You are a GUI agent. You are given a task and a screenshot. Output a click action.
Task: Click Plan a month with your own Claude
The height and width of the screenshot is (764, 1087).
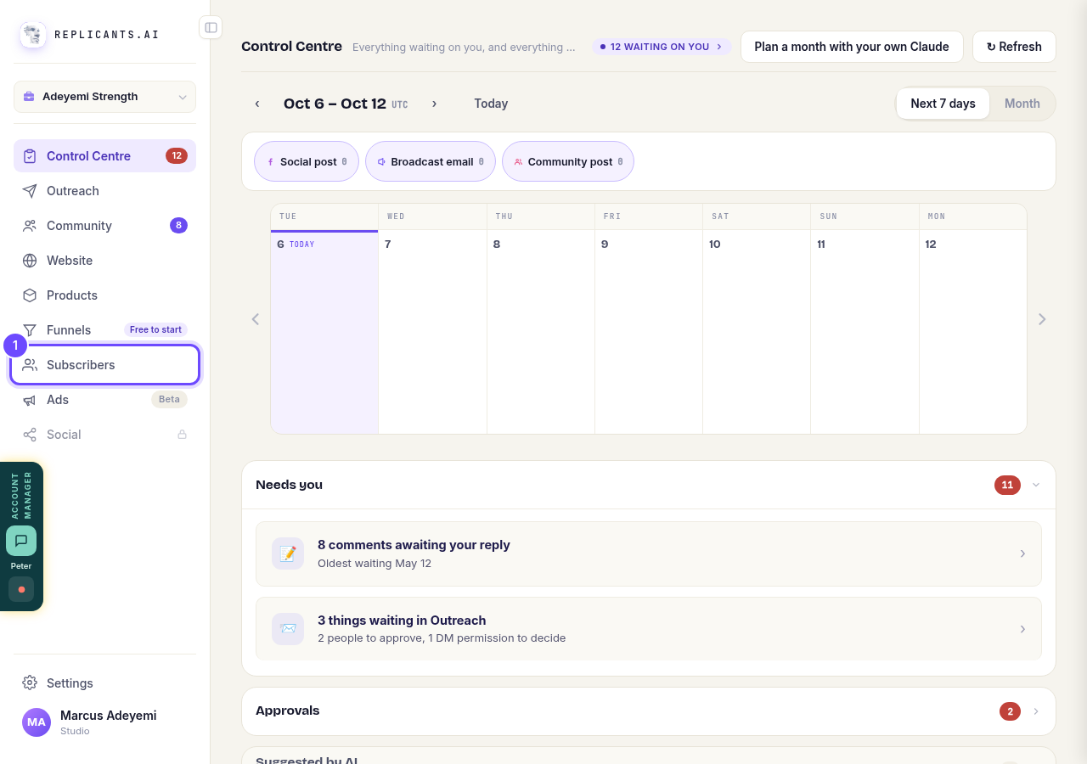852,47
